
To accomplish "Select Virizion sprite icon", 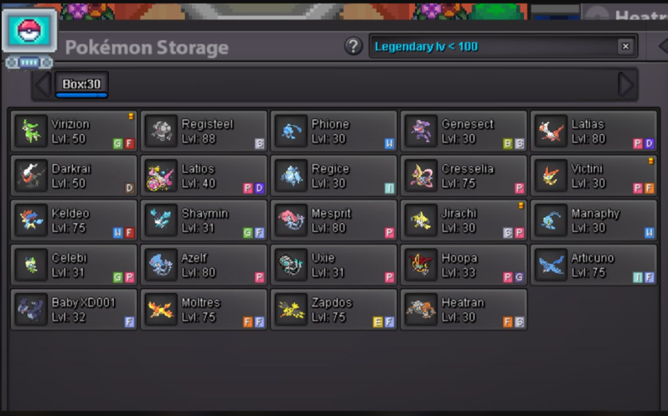I will [x=31, y=131].
